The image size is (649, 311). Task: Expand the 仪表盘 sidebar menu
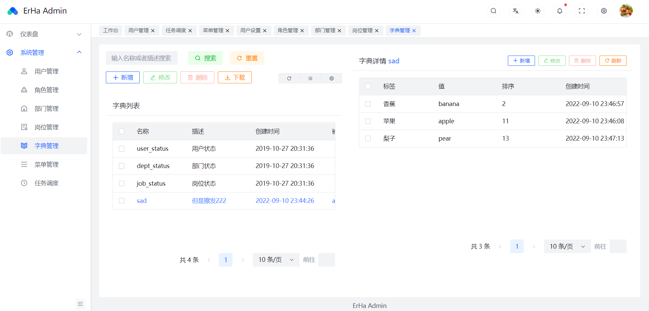[44, 34]
